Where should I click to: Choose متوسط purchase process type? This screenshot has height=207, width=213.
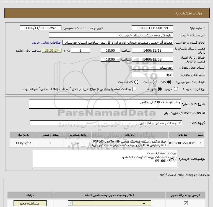click(160, 89)
